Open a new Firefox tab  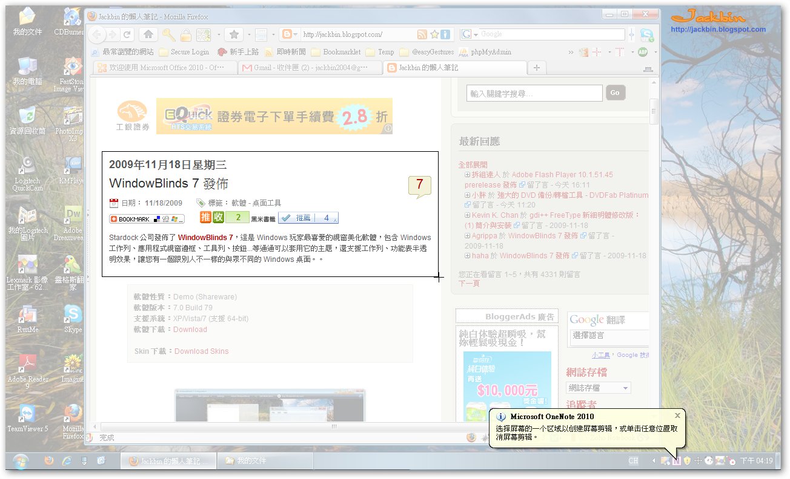pos(536,68)
